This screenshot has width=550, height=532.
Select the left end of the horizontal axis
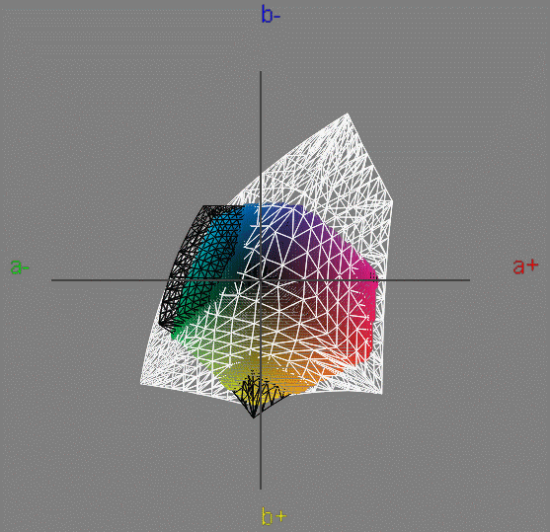[52, 280]
